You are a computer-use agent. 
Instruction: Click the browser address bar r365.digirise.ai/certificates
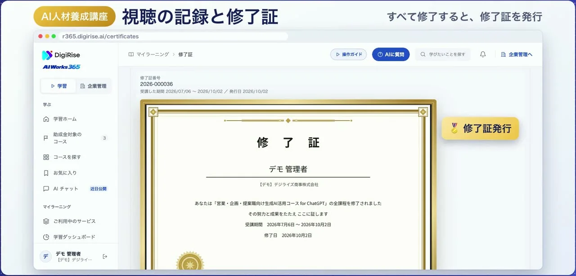click(174, 36)
